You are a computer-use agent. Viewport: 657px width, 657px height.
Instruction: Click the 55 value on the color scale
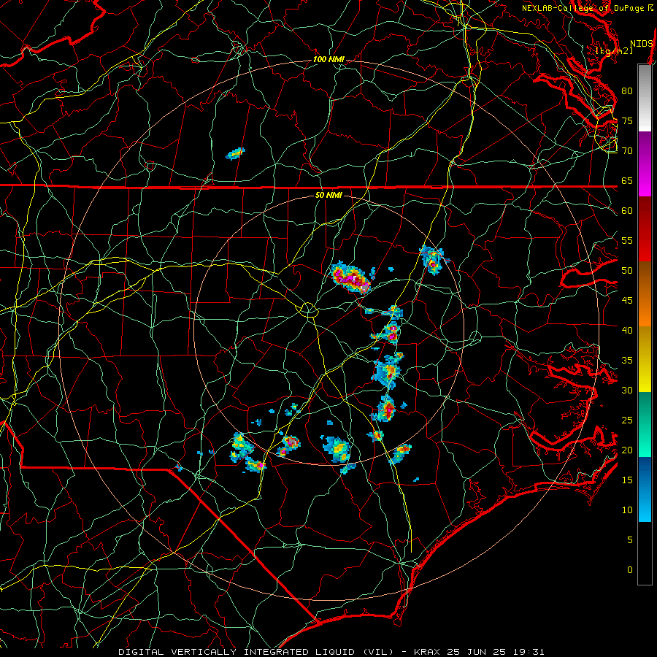coord(627,240)
